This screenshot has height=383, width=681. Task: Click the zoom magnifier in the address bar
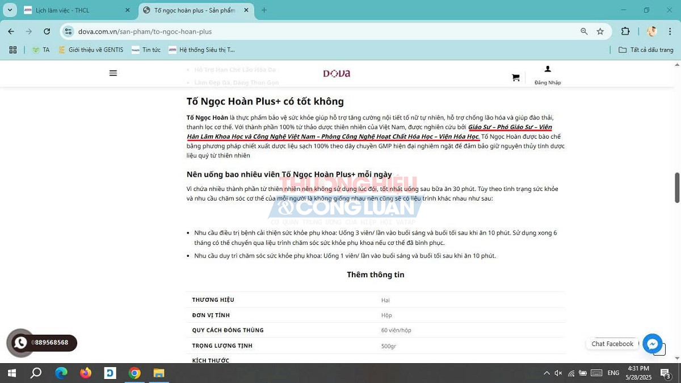click(x=584, y=32)
